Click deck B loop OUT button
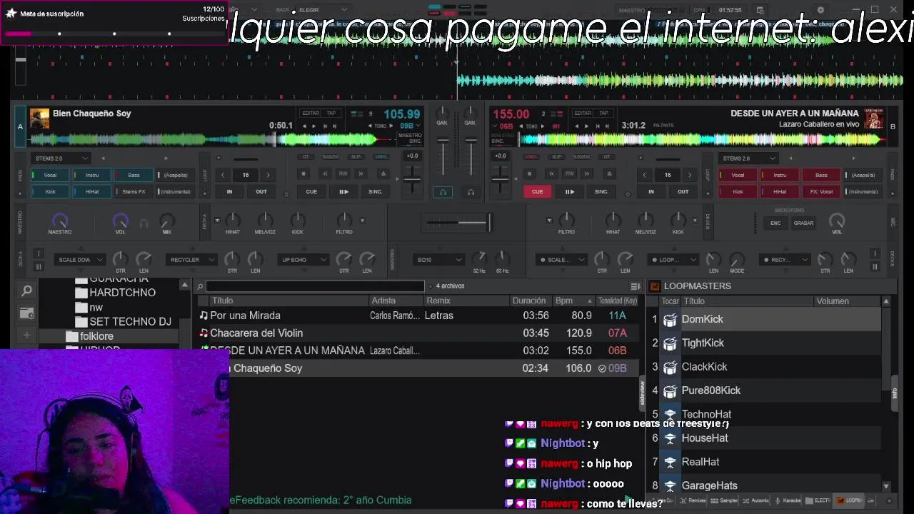Screen dimensions: 914x514 point(683,192)
